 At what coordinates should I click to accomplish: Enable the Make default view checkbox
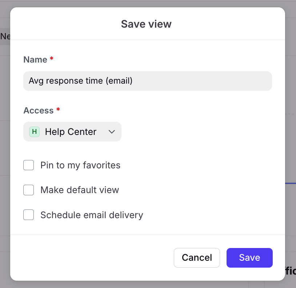click(28, 190)
